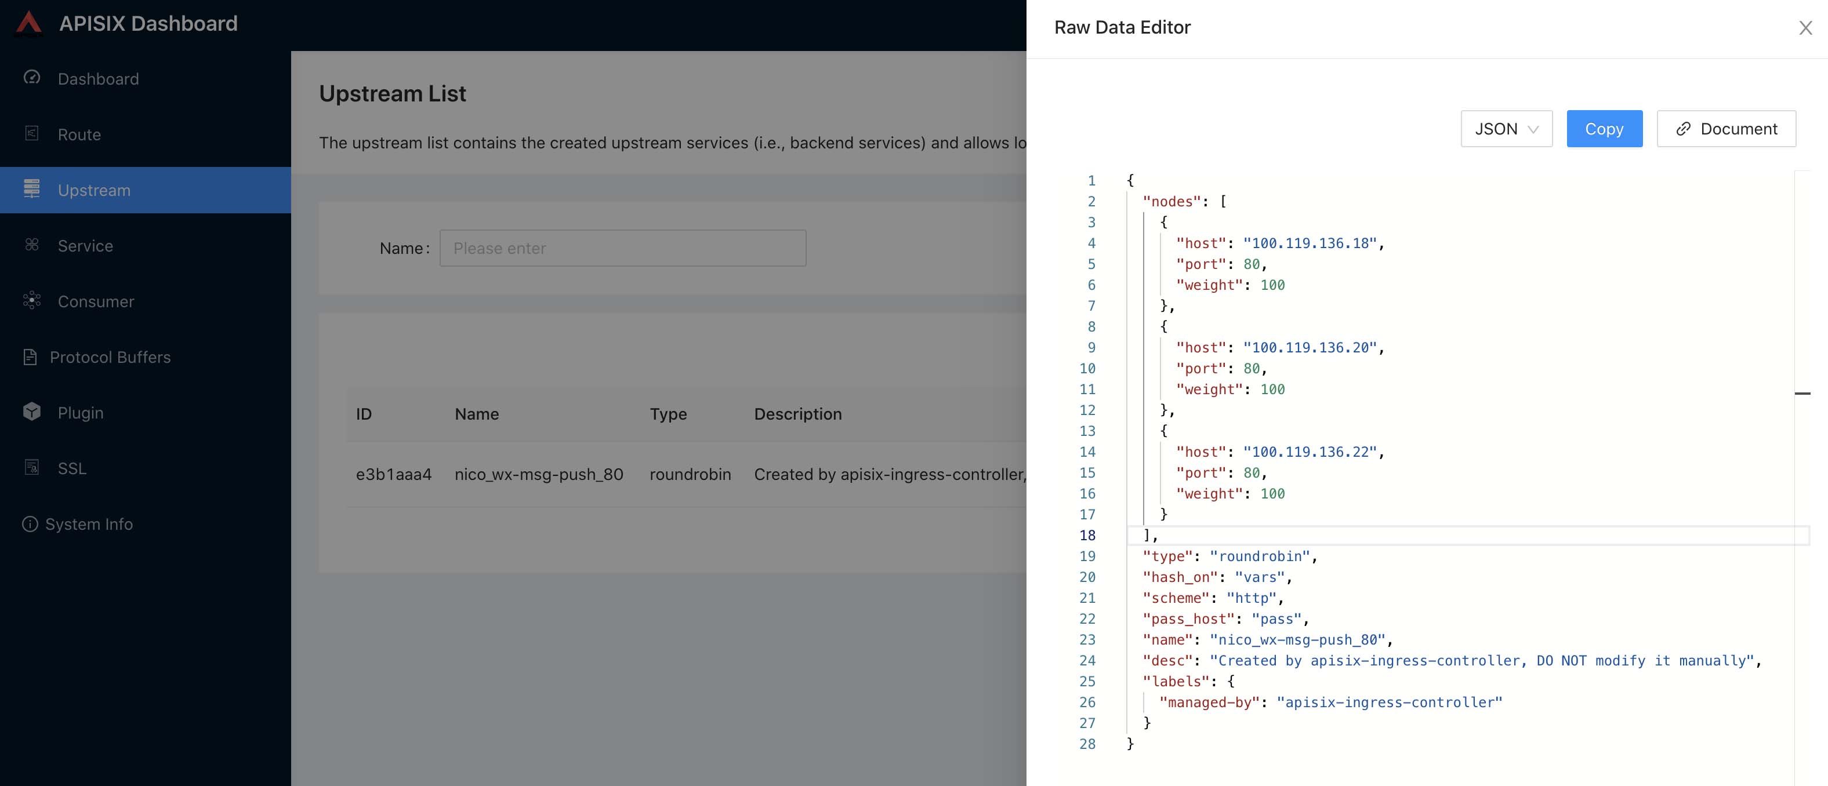Open the JSON format dropdown

coord(1507,129)
